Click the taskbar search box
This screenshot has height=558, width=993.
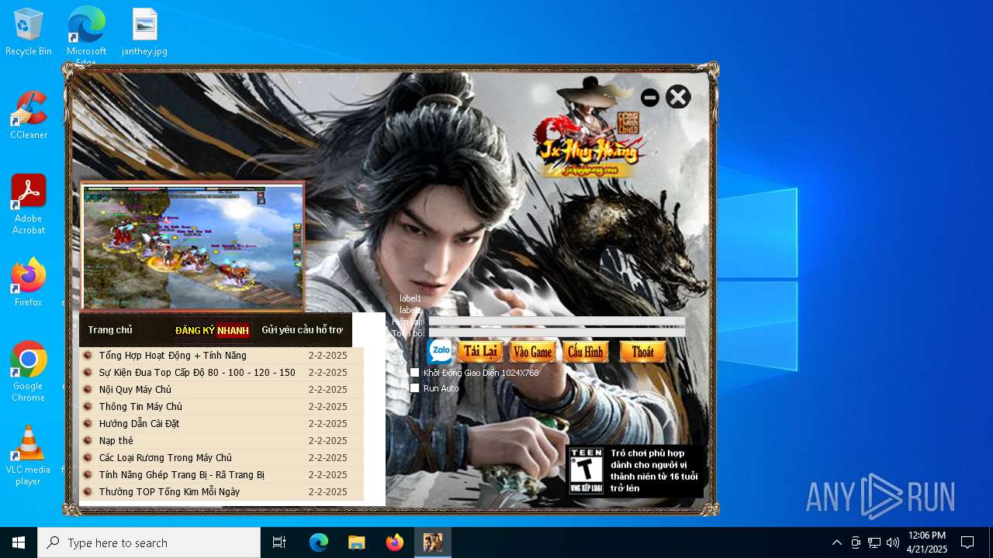[149, 542]
